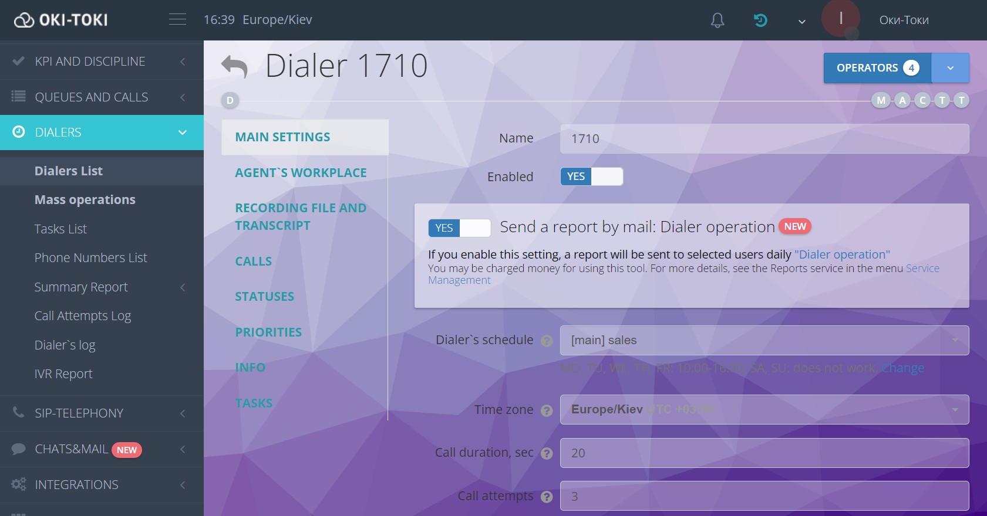
Task: Show Call duration help tooltip
Action: pyautogui.click(x=547, y=453)
